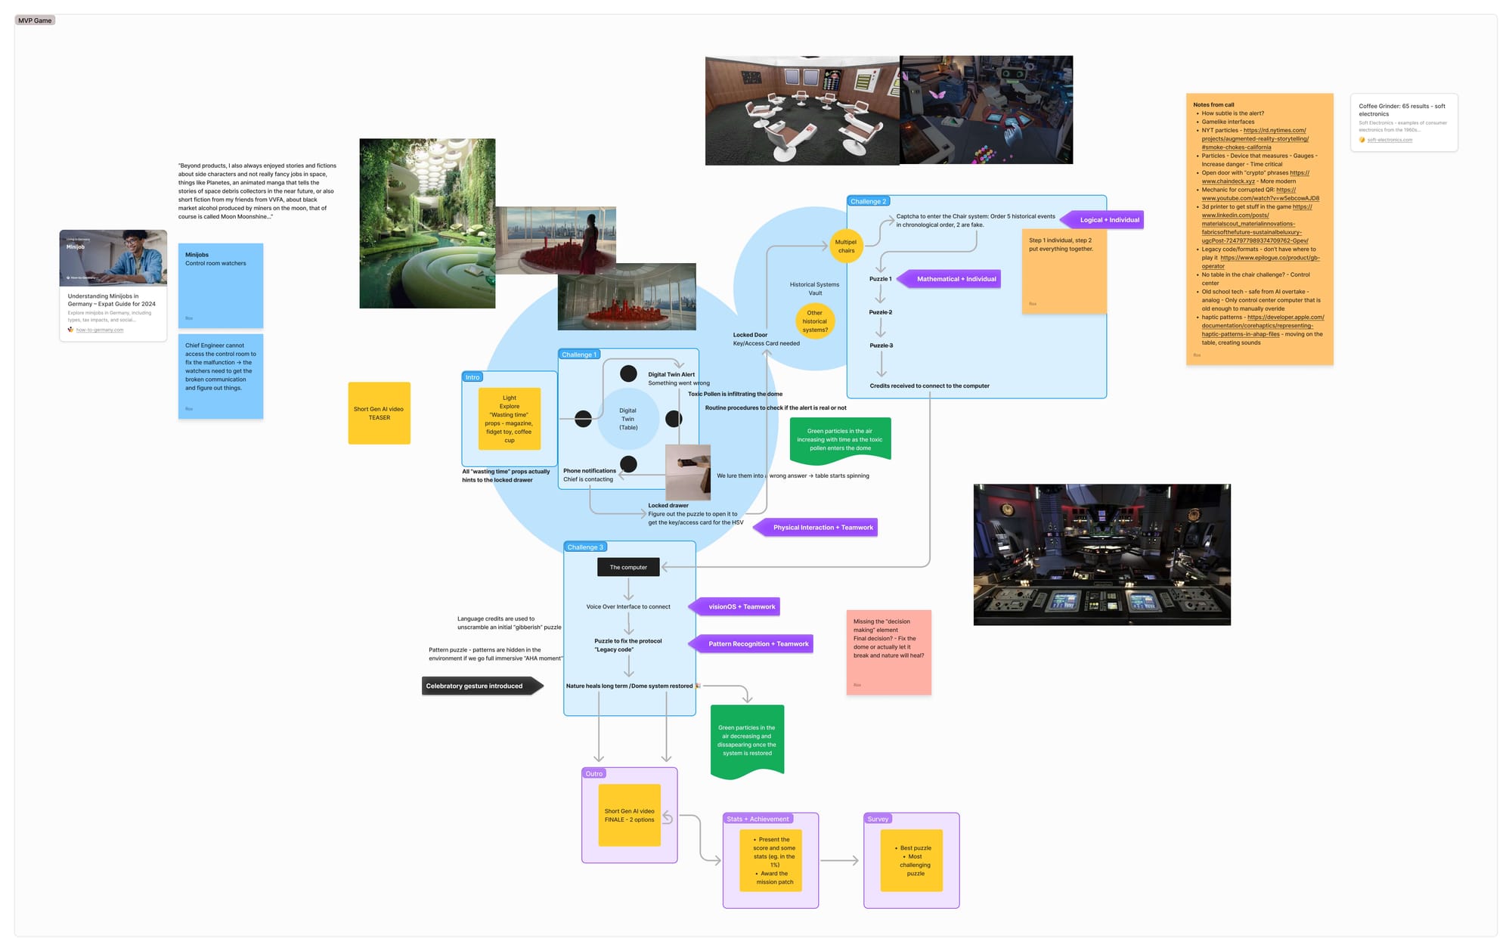The image size is (1512, 951).
Task: Open the soft-electronics.com link
Action: [x=1391, y=140]
